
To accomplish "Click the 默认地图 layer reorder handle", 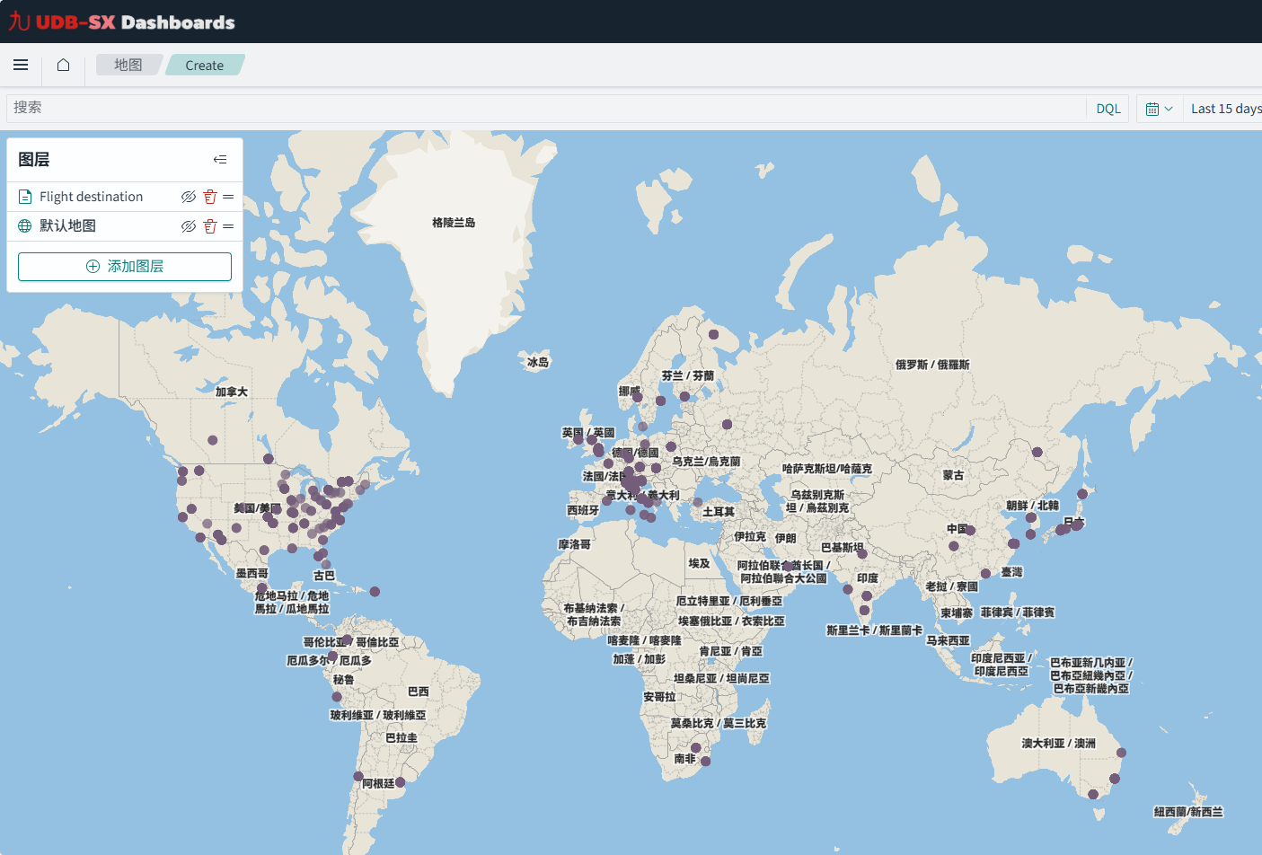I will (228, 226).
